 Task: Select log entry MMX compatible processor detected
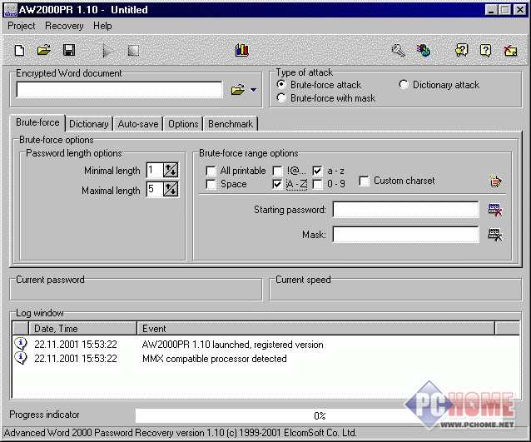[215, 358]
